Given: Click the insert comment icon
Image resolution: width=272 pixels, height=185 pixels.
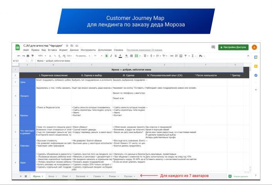Looking at the screenshot, I should click(x=176, y=56).
